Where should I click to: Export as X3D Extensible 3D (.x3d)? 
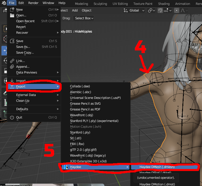pos(96,161)
